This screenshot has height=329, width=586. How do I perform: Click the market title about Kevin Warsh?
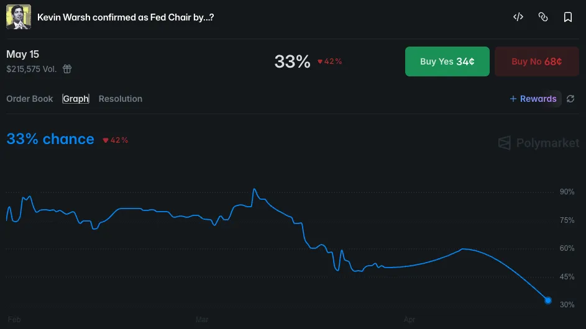126,17
